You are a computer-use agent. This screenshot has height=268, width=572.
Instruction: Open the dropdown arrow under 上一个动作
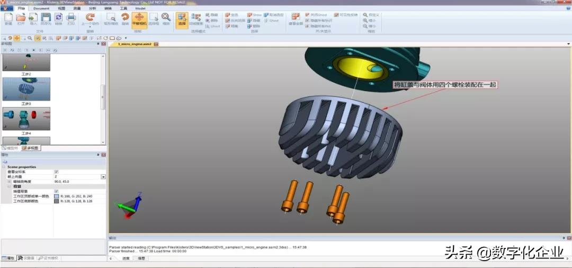90,26
